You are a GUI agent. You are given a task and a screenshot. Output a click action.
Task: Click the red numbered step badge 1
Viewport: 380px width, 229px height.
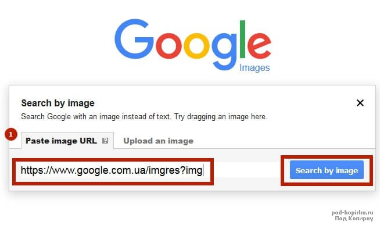pos(11,134)
